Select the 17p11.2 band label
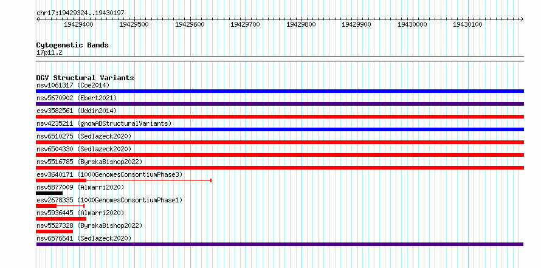Viewport: 541px width, 268px height. click(49, 53)
